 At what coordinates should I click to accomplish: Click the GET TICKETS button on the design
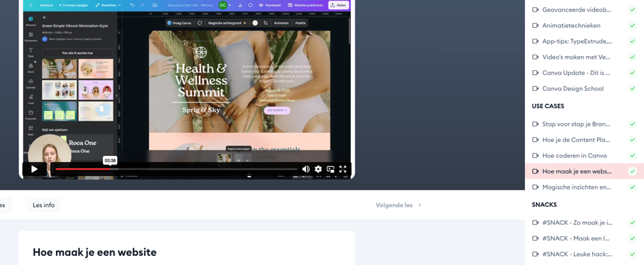pyautogui.click(x=277, y=110)
